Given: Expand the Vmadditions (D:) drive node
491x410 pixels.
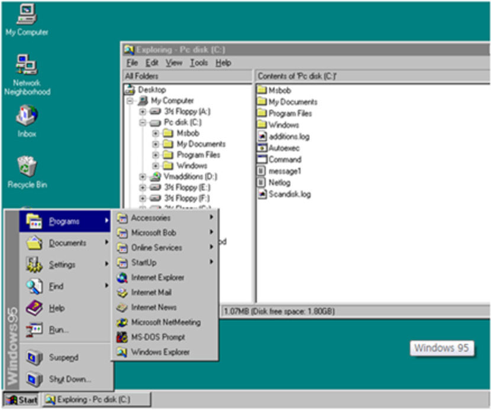Looking at the screenshot, I should click(x=143, y=177).
